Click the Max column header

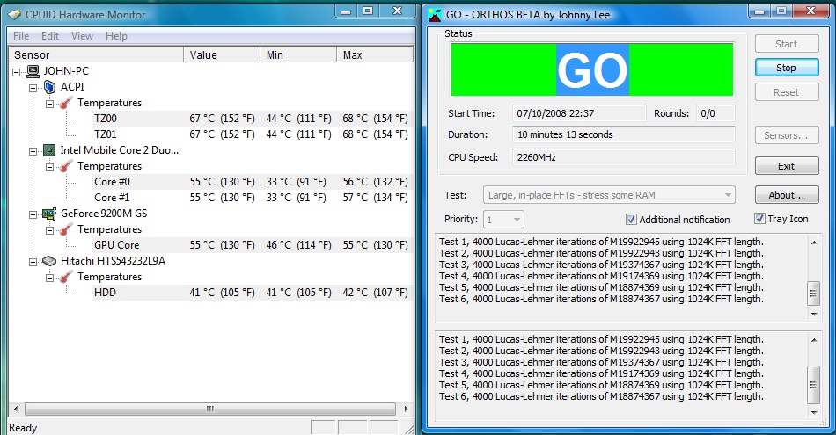pos(375,54)
